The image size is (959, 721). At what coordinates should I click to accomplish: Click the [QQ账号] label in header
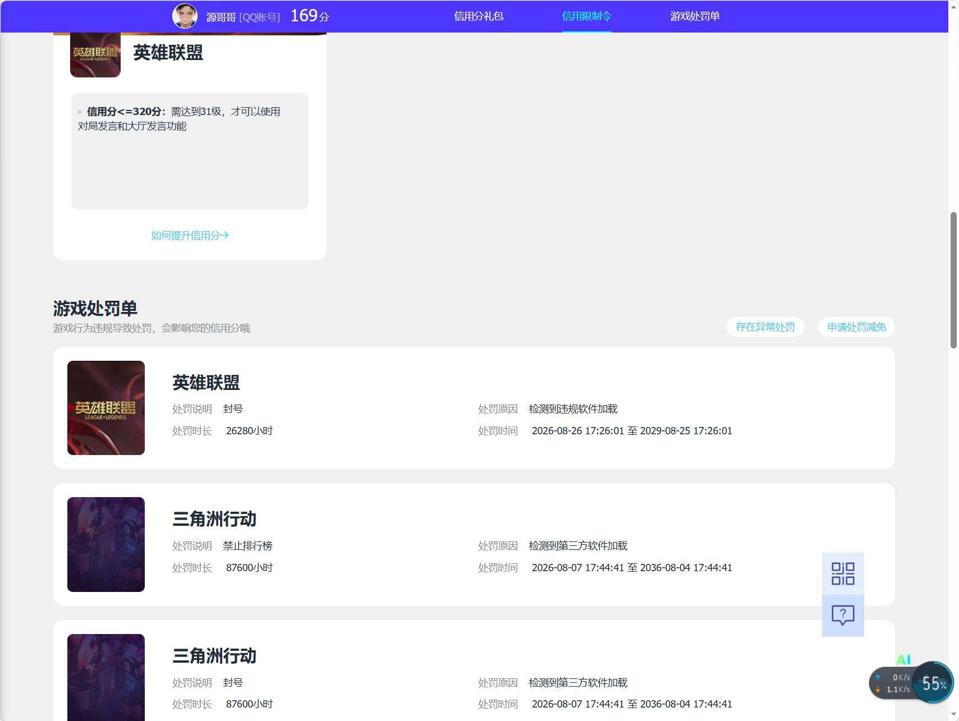pos(259,17)
